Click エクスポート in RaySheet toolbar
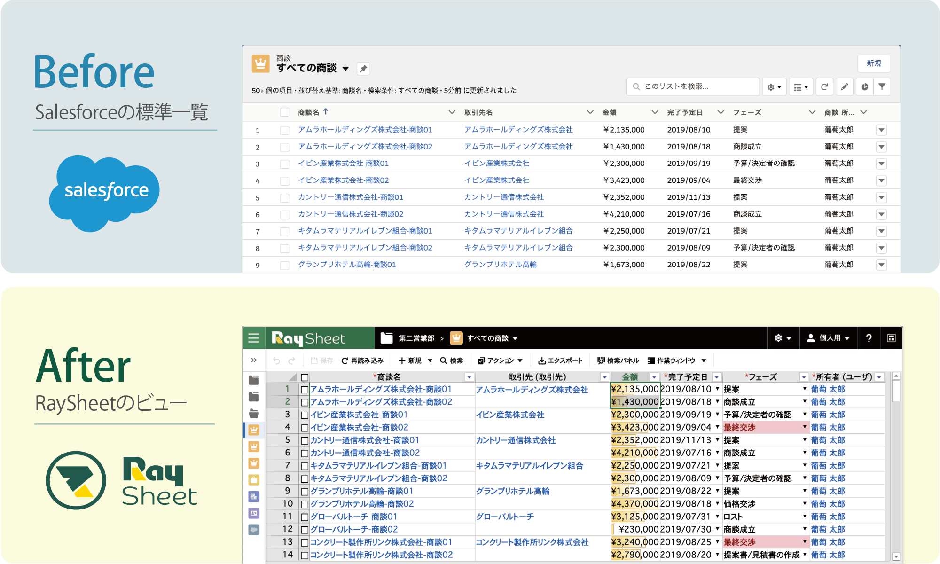Viewport: 940px width, 564px height. click(x=560, y=360)
